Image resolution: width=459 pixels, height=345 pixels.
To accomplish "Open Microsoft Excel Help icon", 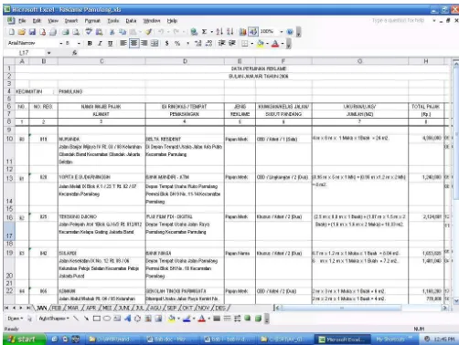I will 290,32.
